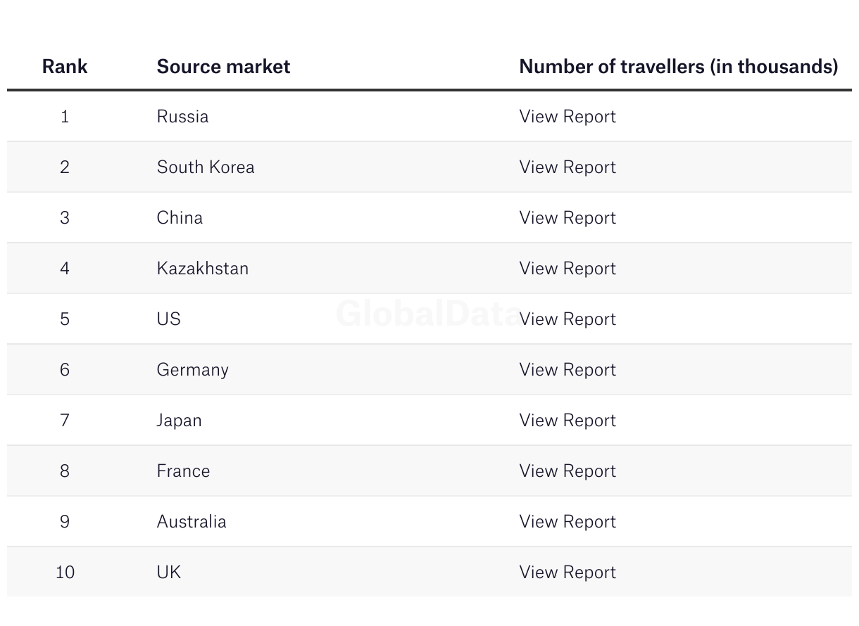Viewport: 859px width, 626px height.
Task: Click the Number of travellers column header
Action: tap(678, 66)
